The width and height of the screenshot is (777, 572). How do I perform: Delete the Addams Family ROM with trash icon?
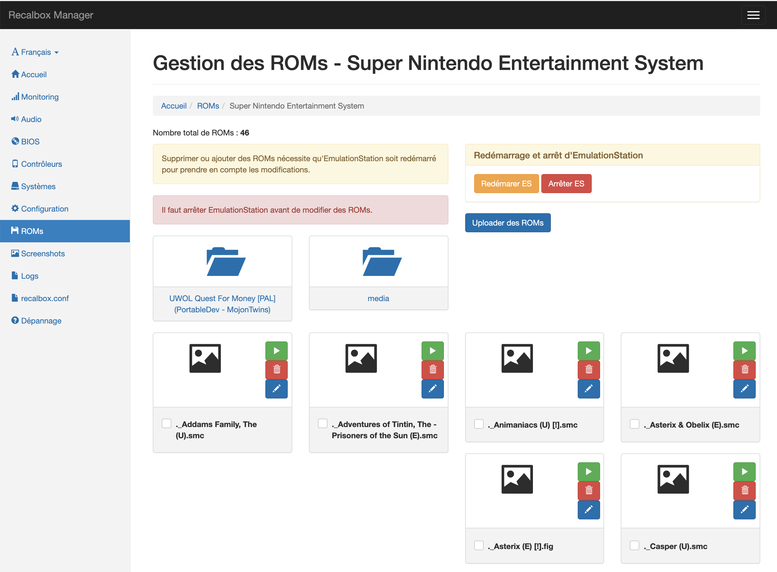coord(276,369)
